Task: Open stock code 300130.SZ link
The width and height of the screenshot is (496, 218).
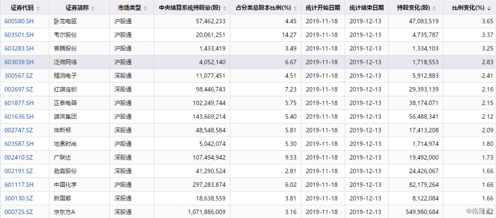Action: 19,198
